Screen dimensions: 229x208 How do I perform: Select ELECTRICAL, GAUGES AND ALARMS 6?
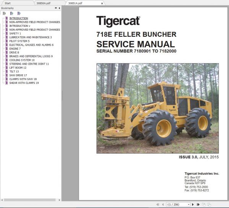31,45
